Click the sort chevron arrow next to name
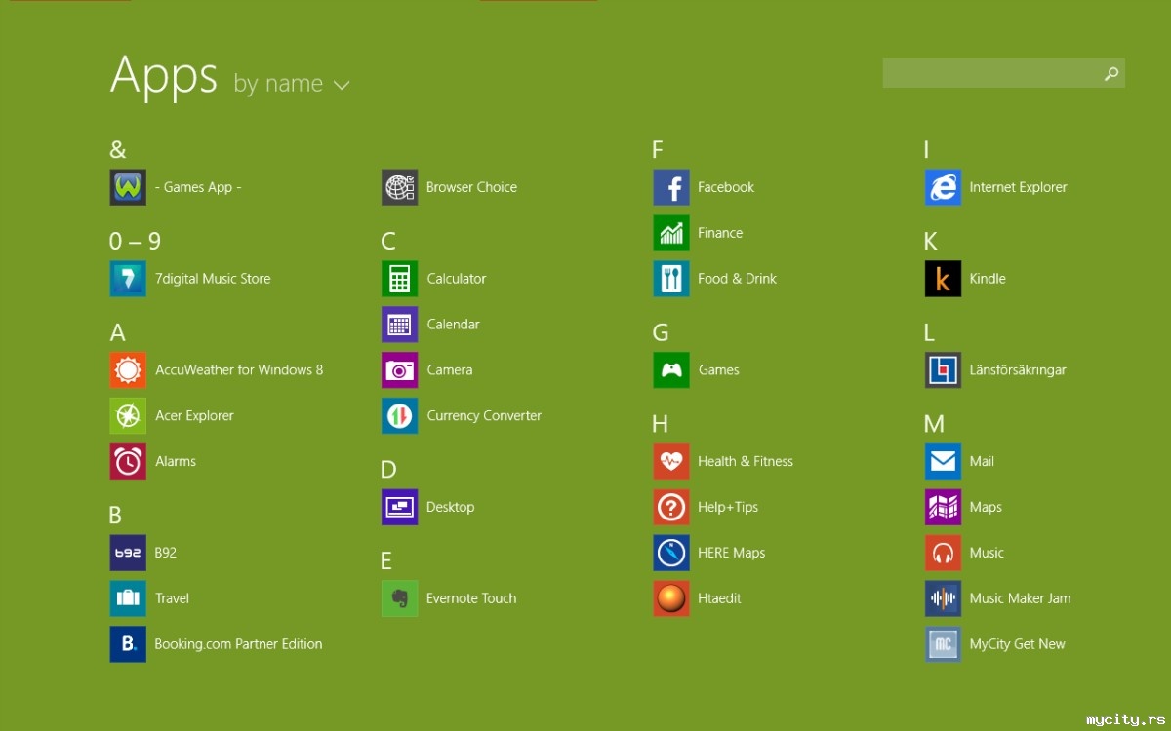 point(342,86)
